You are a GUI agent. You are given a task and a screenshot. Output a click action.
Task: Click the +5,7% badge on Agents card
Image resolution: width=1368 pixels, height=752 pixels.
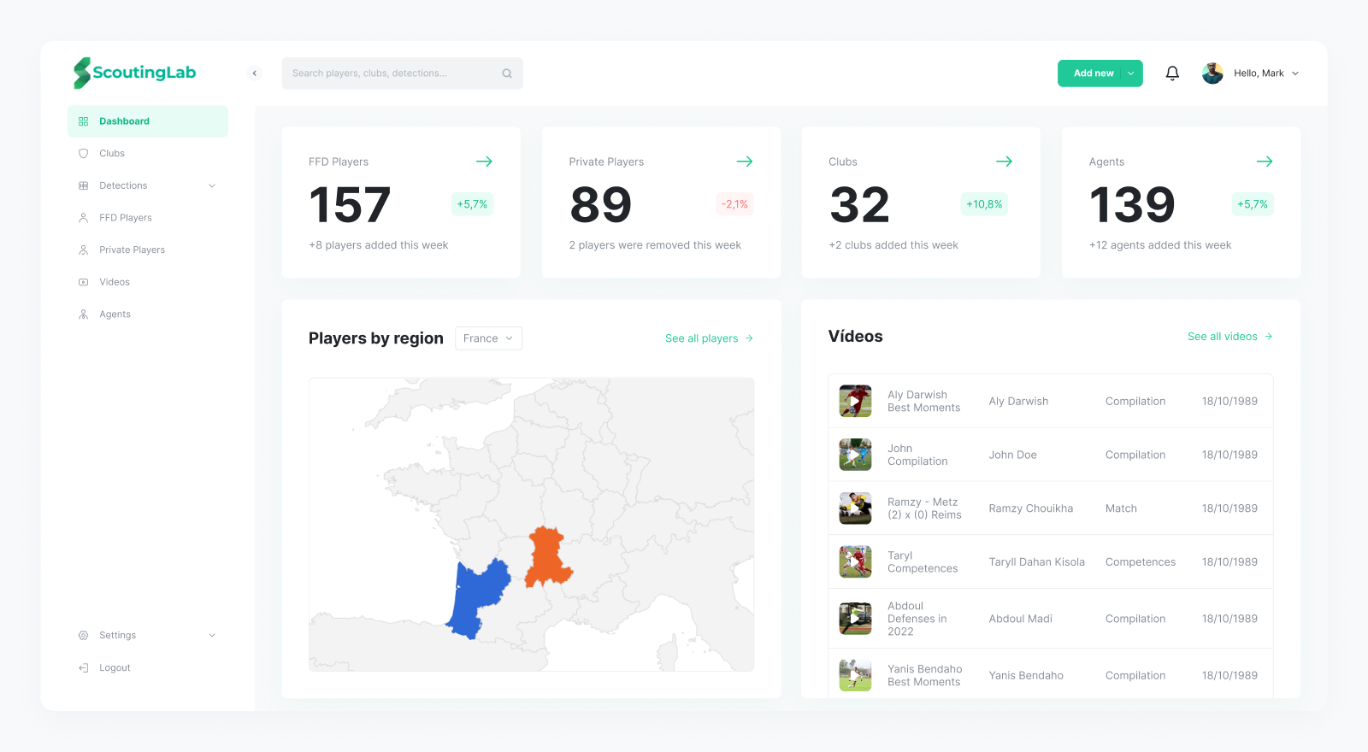(1253, 204)
